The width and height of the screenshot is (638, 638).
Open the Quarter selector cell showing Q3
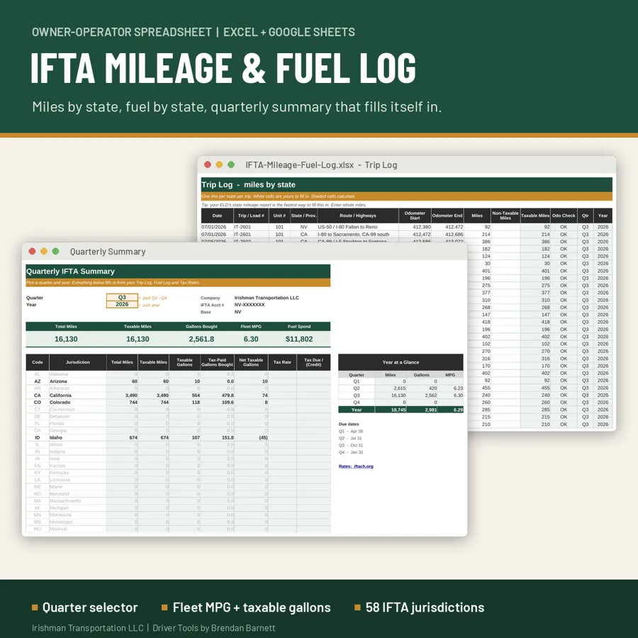coord(122,298)
